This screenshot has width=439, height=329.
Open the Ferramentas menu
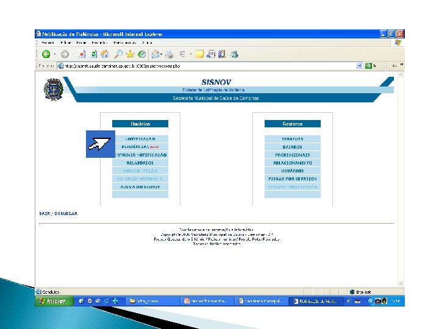pos(125,43)
